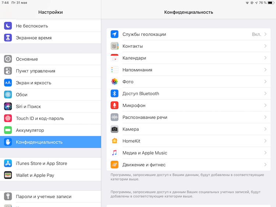Open Распознавание речи settings
The height and width of the screenshot is (207, 276).
click(x=188, y=117)
